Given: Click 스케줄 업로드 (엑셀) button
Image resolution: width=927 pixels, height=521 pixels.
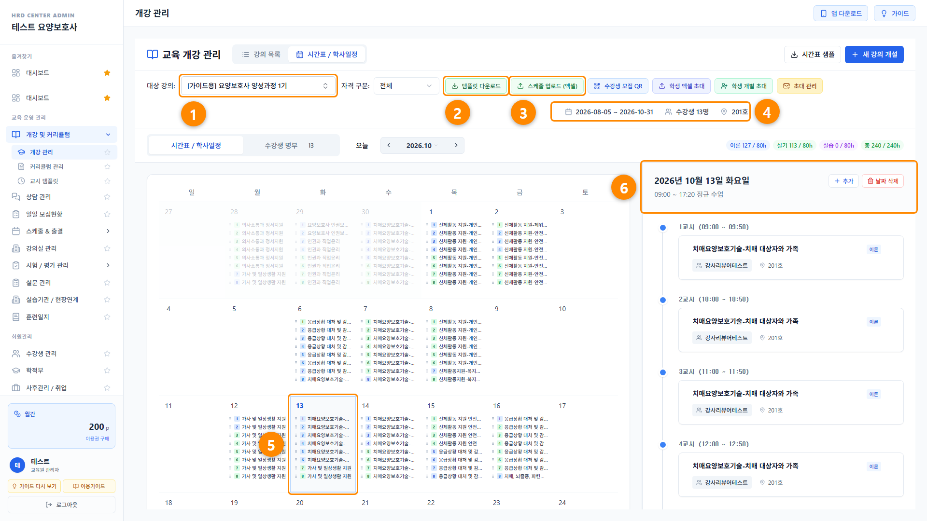Looking at the screenshot, I should coord(548,86).
